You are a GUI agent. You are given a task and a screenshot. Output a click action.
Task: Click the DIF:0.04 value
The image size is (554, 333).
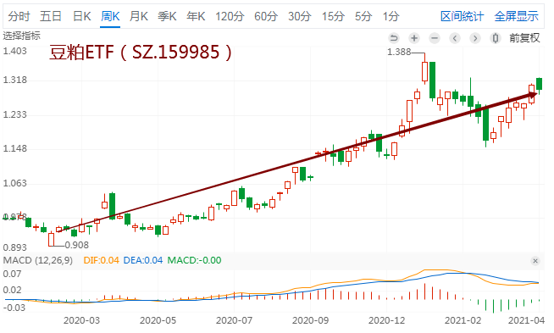pos(101,260)
